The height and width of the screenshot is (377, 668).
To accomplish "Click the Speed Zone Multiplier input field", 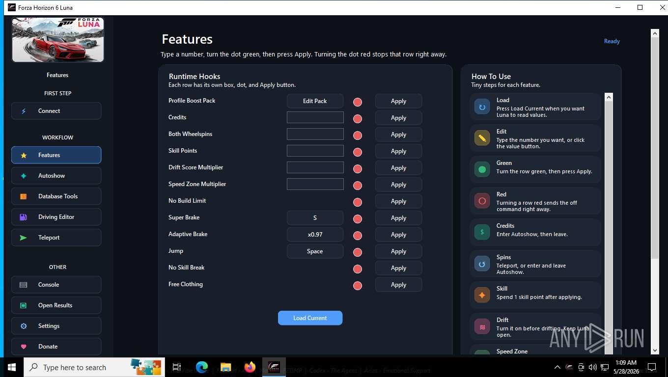I will 315,184.
